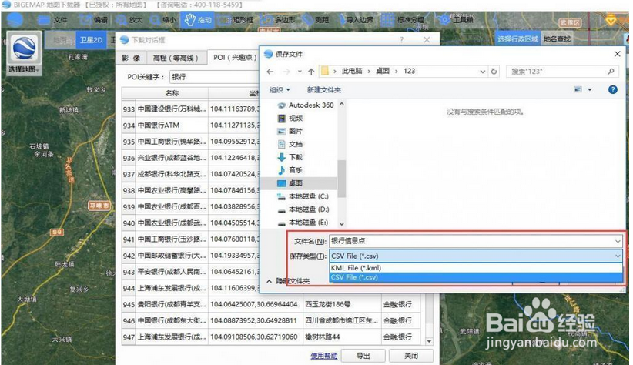Choose KML File (*.kml) from list
Image resolution: width=633 pixels, height=365 pixels.
pos(476,268)
